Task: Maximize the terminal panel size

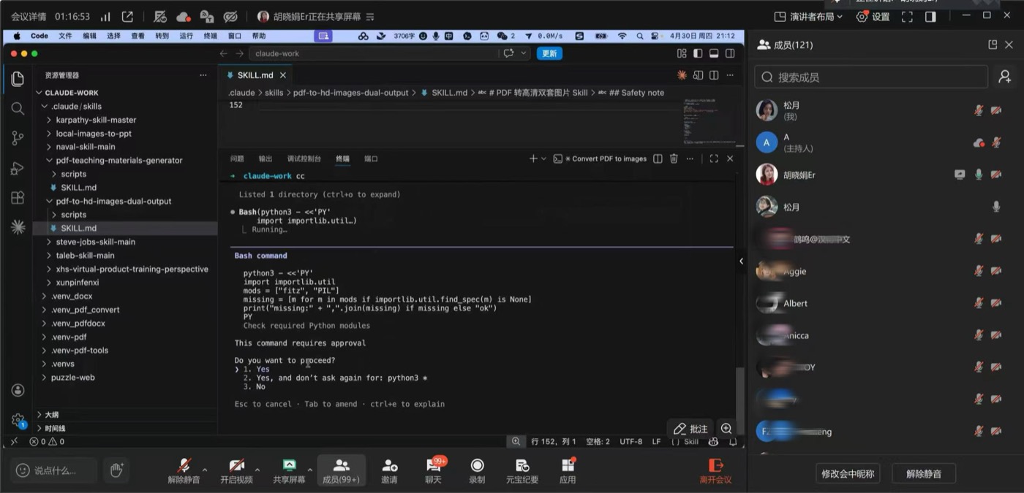Action: [x=714, y=158]
